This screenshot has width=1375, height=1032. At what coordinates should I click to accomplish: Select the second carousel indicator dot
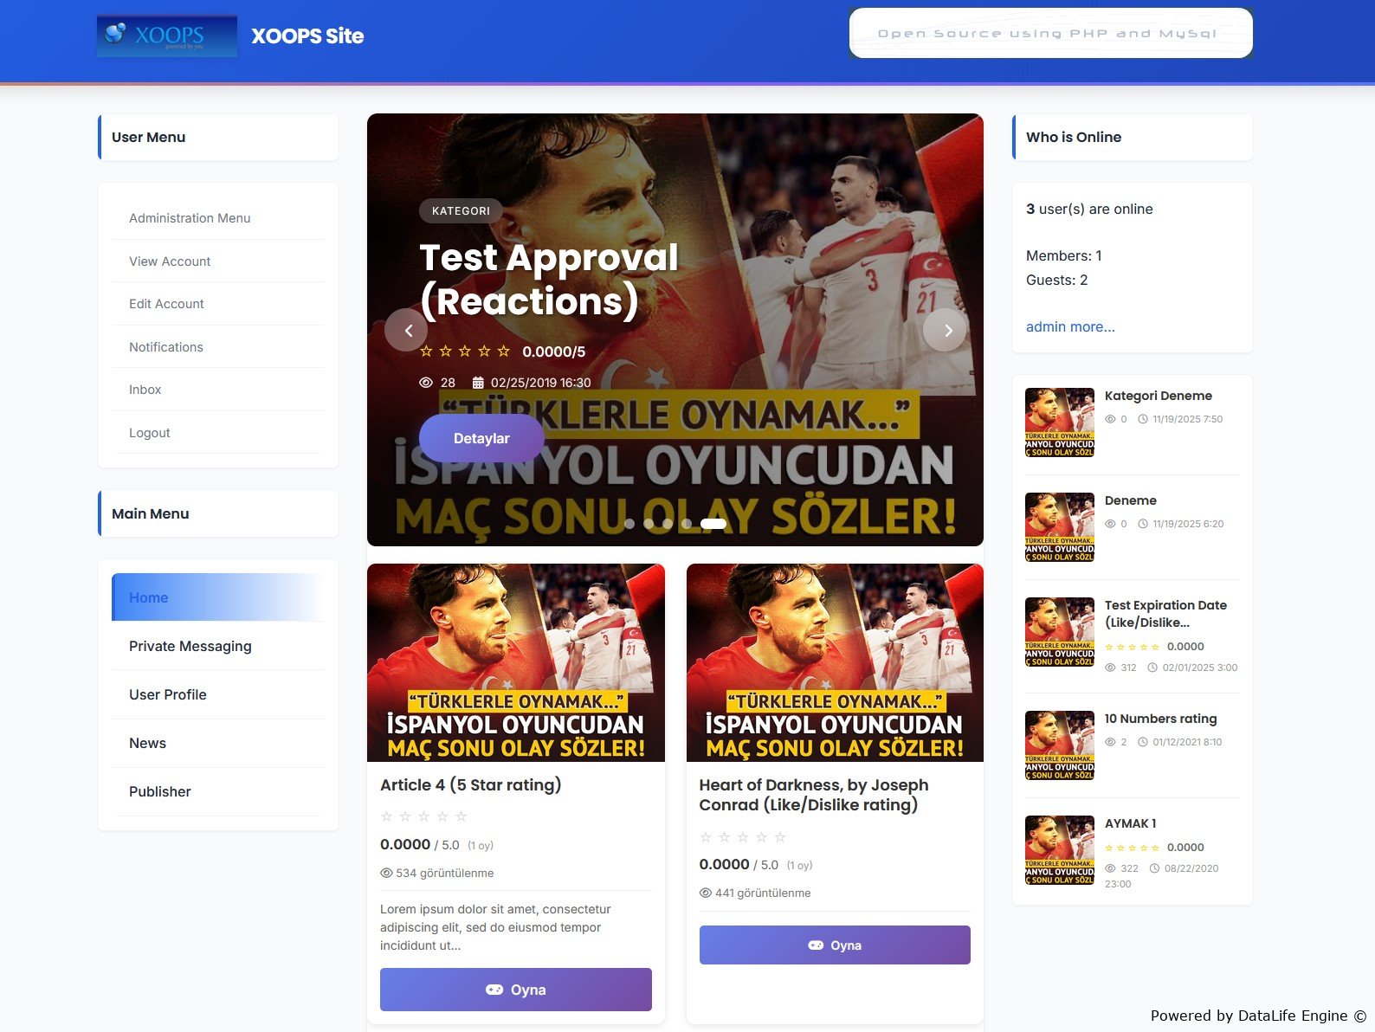tap(649, 524)
